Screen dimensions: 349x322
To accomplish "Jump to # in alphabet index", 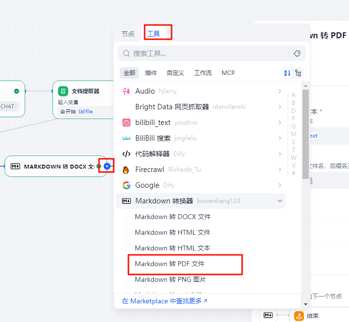I will 294,173.
